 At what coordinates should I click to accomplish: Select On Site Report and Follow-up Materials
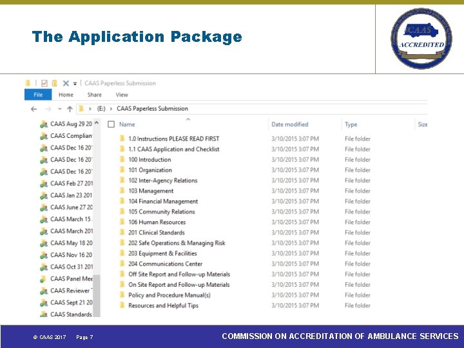point(179,285)
